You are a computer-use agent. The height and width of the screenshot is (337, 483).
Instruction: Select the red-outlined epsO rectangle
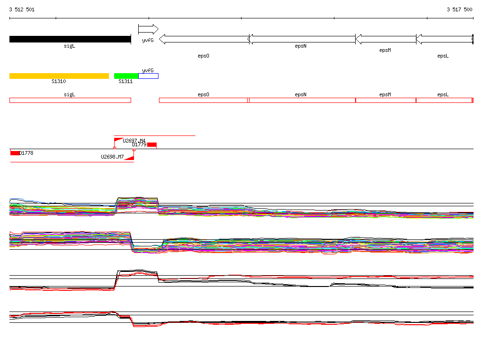click(203, 100)
